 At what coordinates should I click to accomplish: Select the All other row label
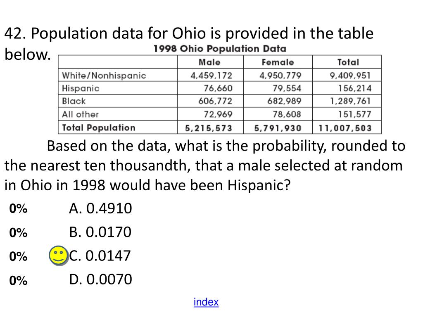point(80,114)
